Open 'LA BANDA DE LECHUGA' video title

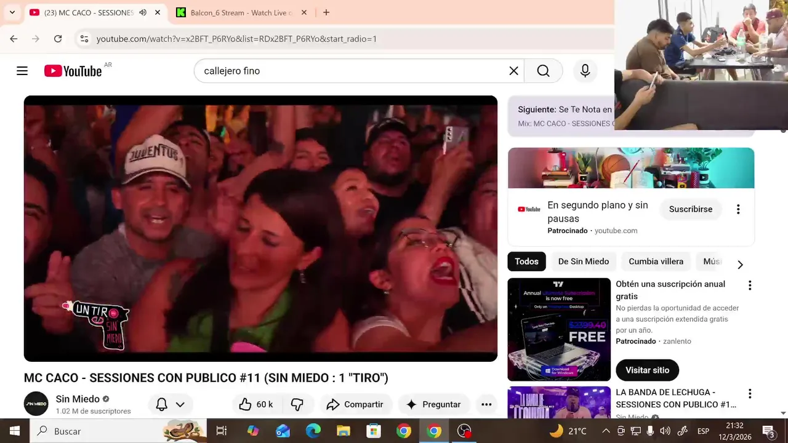[x=676, y=398]
